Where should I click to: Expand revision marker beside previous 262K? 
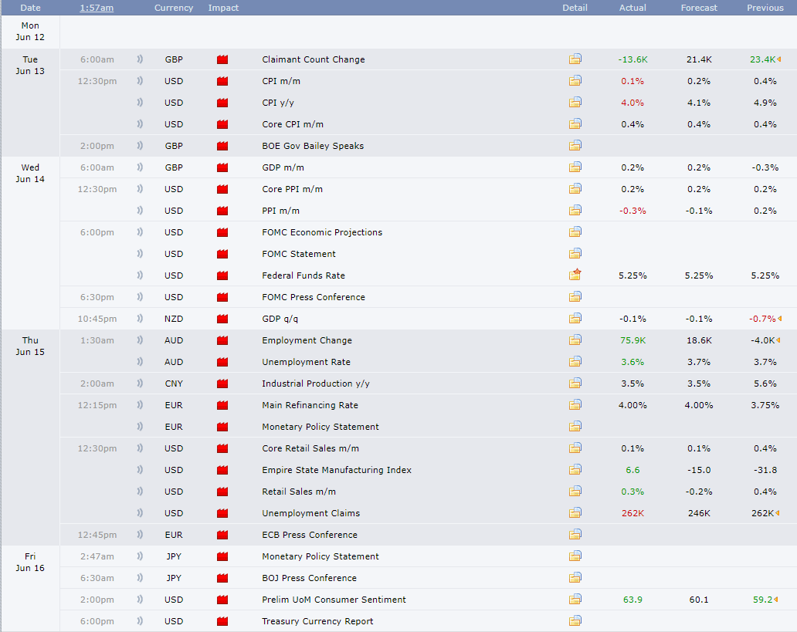pyautogui.click(x=778, y=513)
